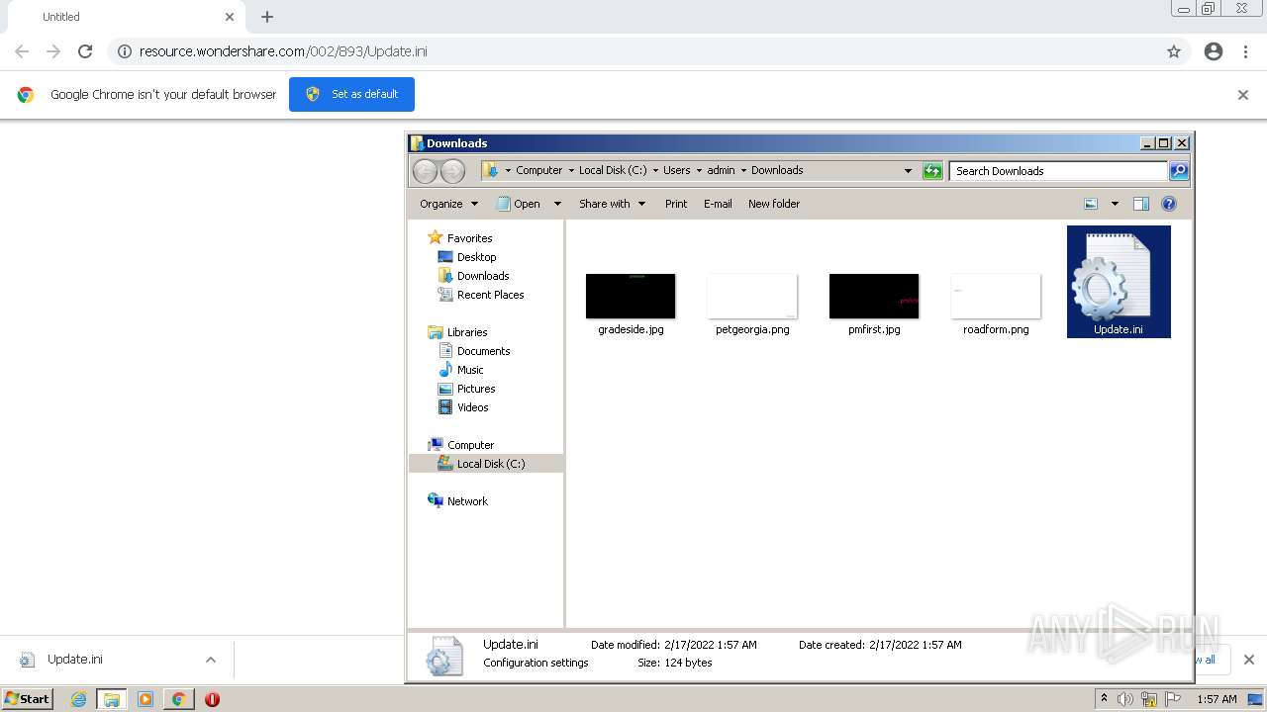
Task: Open a new Chrome tab
Action: coord(267,17)
